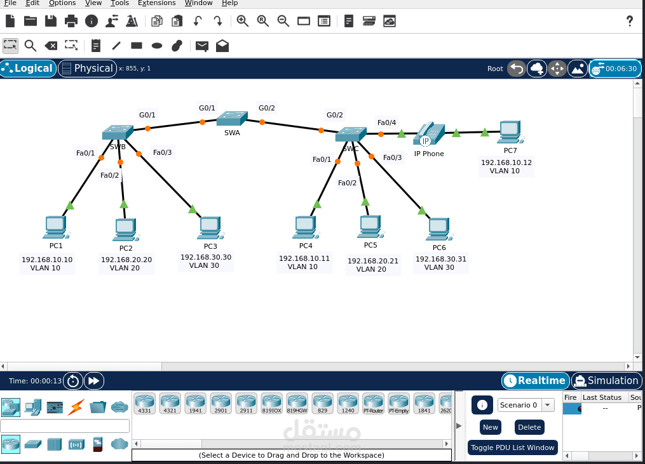645x464 pixels.
Task: Delete the current scenario
Action: click(x=529, y=427)
